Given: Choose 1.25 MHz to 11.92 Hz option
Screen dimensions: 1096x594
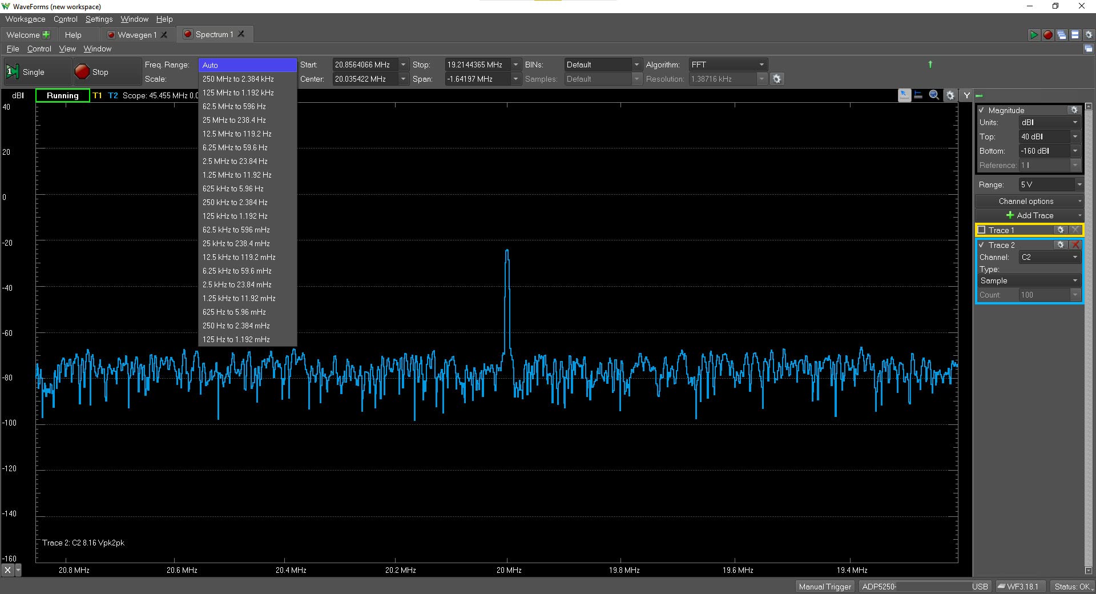Looking at the screenshot, I should (x=247, y=175).
